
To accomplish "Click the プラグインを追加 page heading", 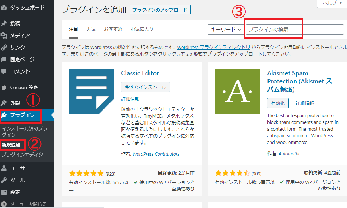I will click(x=94, y=10).
